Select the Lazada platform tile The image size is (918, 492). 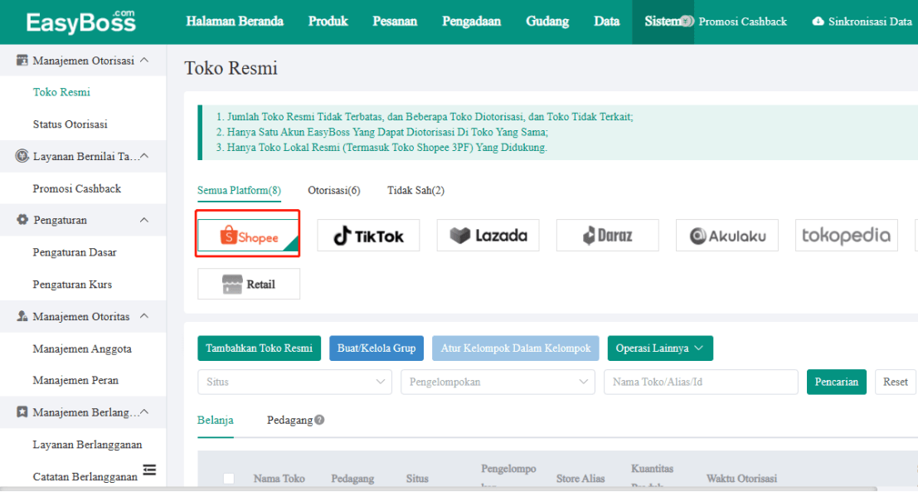coord(488,236)
